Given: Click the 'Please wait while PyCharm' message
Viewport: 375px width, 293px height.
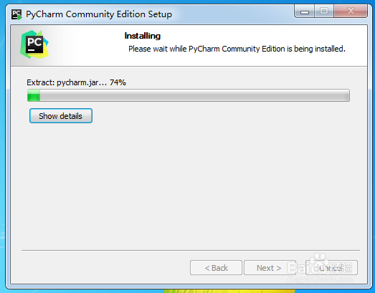Looking at the screenshot, I should [x=237, y=49].
